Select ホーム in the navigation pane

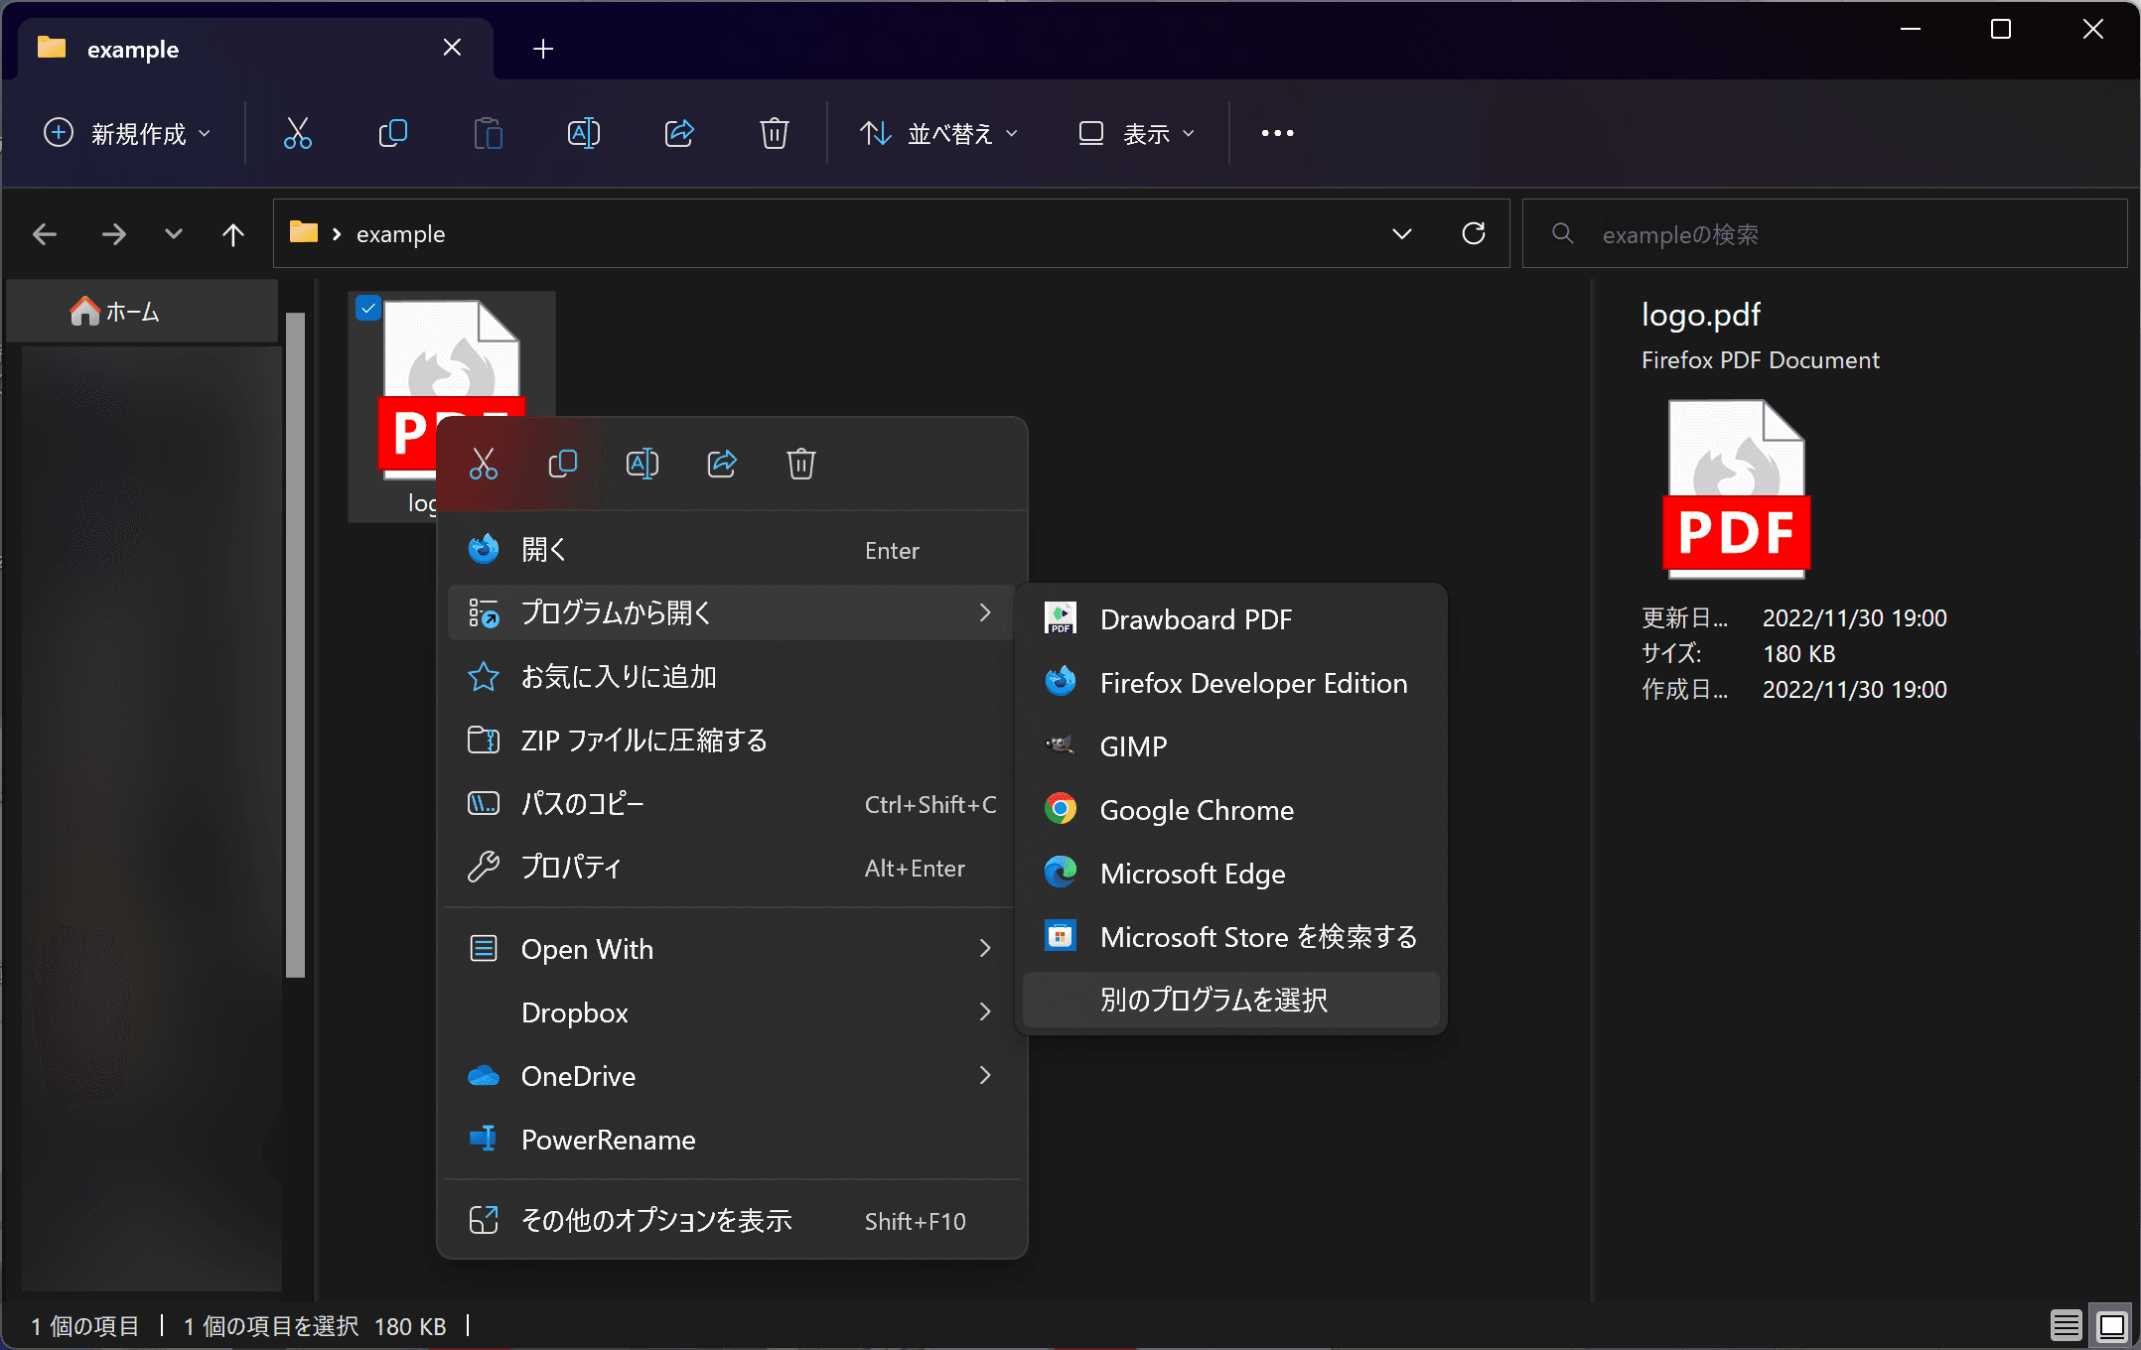(x=142, y=312)
